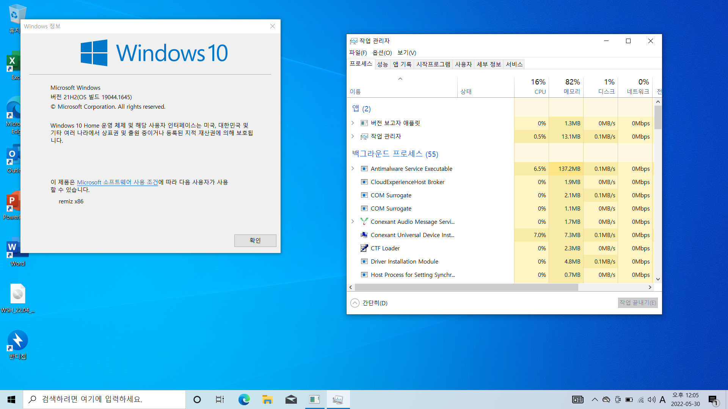Close the Windows 정보 dialog
Image resolution: width=728 pixels, height=409 pixels.
pyautogui.click(x=273, y=26)
